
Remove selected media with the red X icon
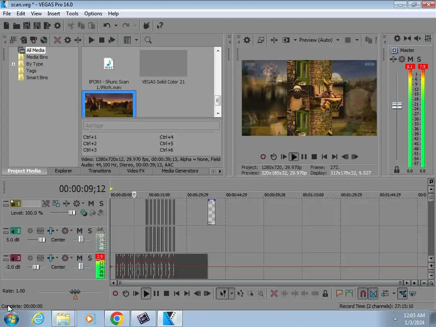(57, 40)
